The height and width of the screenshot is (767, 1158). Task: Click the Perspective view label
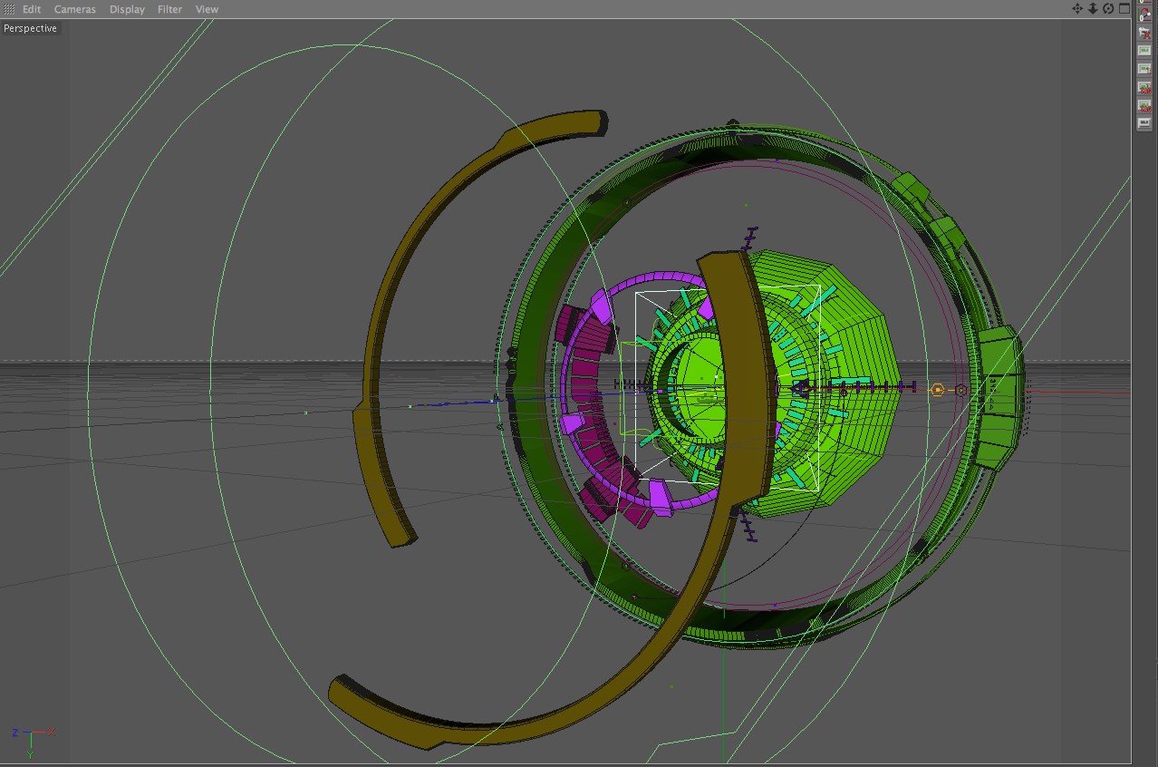[30, 28]
